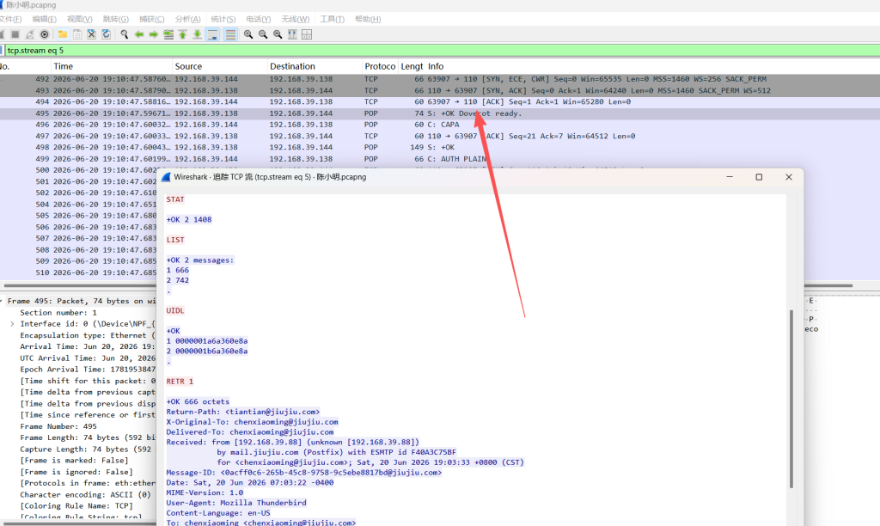
Task: Click Return-Path tiantian@jiujiu.com line
Action: (x=243, y=412)
